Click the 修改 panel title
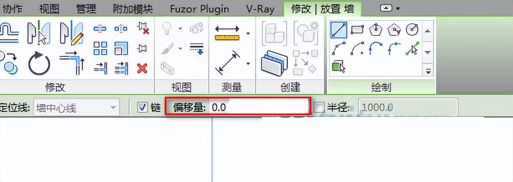Viewport: 513px width, 182px height. (55, 87)
